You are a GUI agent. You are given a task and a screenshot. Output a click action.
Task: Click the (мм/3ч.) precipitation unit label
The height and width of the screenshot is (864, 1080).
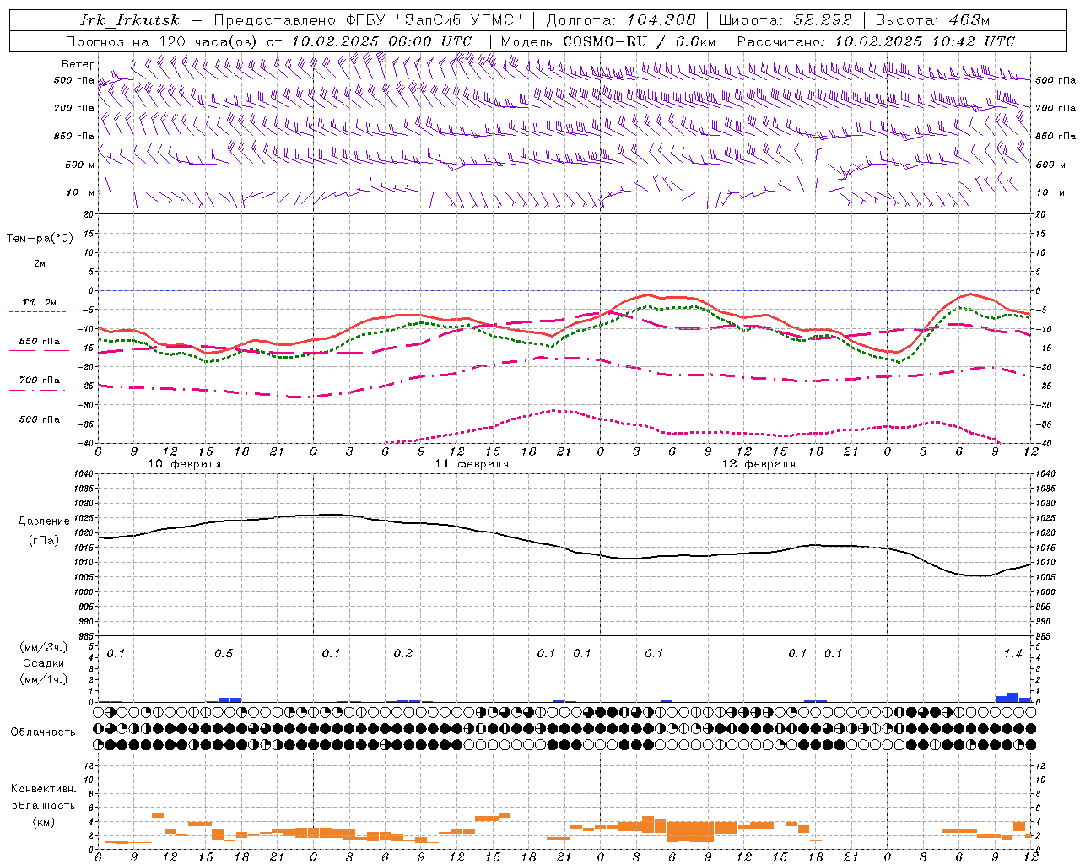point(43,648)
